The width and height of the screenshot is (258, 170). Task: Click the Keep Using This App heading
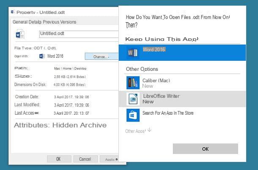(162, 39)
